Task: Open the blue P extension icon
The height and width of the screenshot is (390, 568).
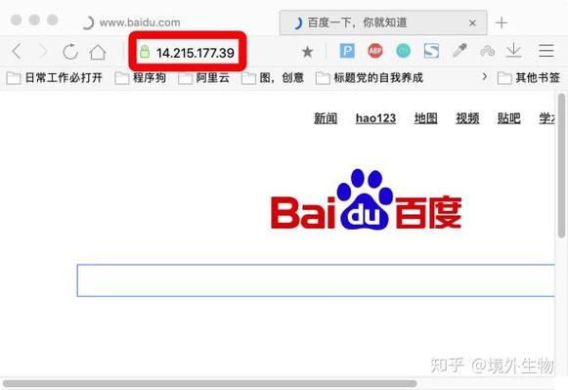Action: (347, 51)
